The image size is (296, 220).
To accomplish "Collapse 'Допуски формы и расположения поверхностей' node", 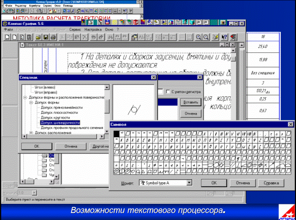I will 25,97.
